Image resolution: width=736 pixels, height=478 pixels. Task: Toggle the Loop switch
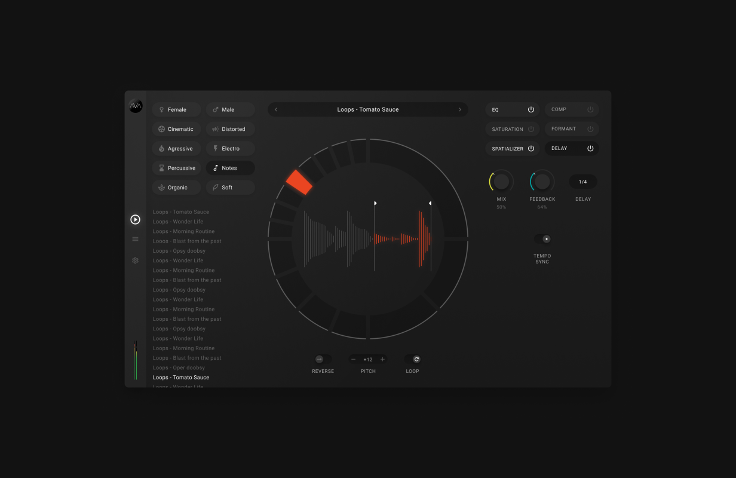[x=413, y=359]
